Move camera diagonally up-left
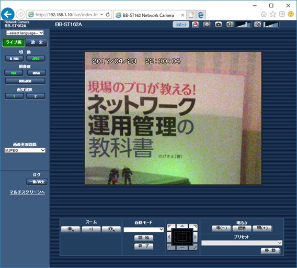Image resolution: width=297 pixels, height=268 pixels. [x=171, y=227]
